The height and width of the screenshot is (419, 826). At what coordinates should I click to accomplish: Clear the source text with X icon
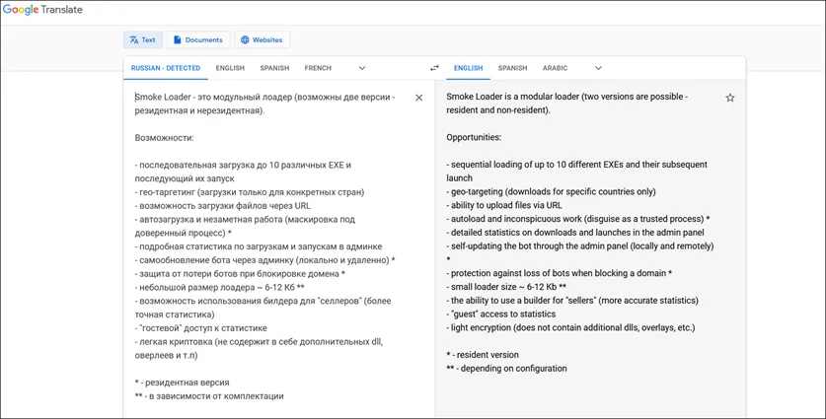[x=418, y=98]
